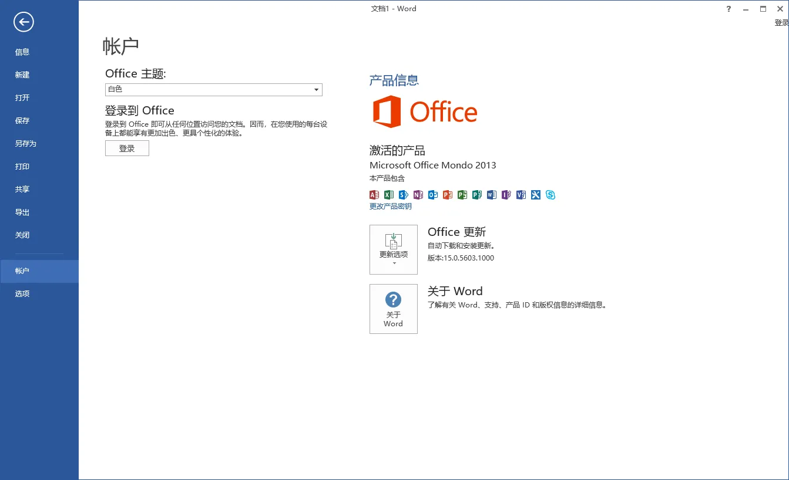Screen dimensions: 789x480
Task: Click the Word product icon
Action: 492,195
